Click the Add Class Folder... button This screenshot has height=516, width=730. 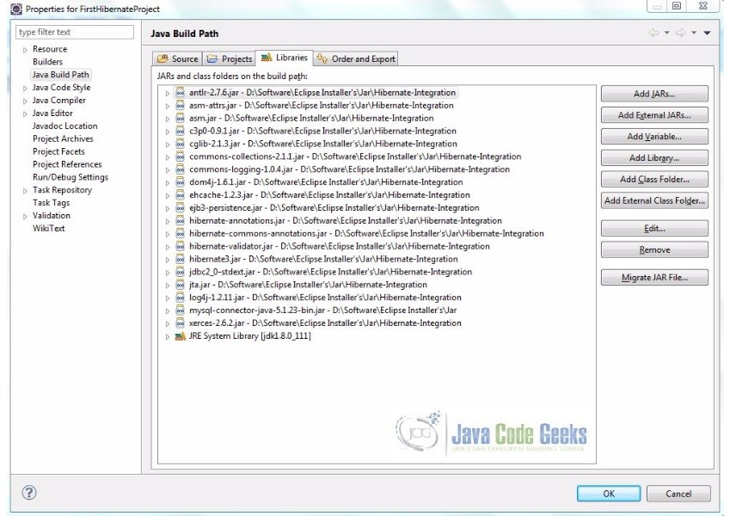pyautogui.click(x=654, y=179)
